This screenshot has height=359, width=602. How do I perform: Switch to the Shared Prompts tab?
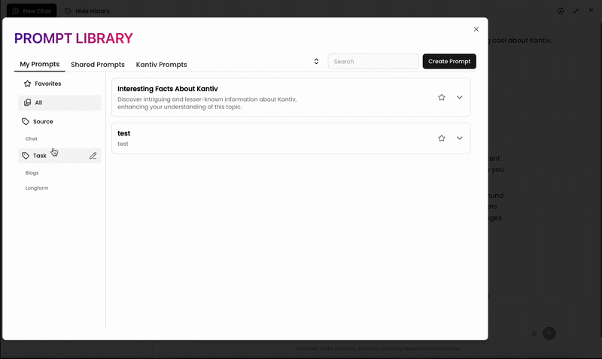click(98, 65)
